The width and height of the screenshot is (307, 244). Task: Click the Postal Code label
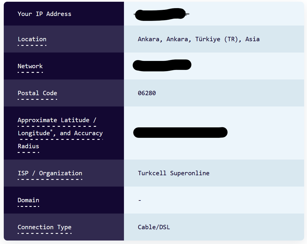tap(37, 93)
